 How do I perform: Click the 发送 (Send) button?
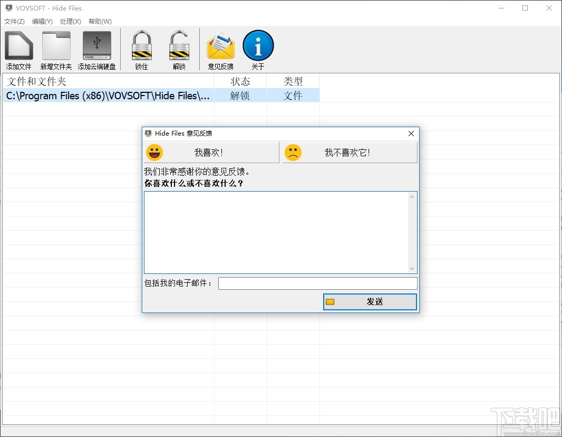pos(369,301)
